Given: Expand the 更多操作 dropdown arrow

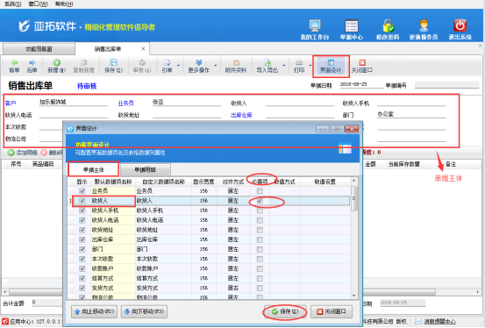Looking at the screenshot, I should click(x=216, y=66).
